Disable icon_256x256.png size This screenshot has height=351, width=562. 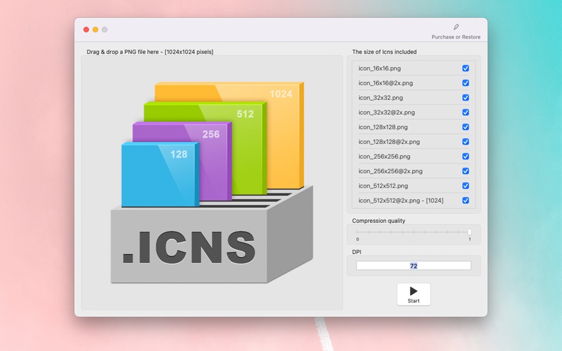(466, 156)
